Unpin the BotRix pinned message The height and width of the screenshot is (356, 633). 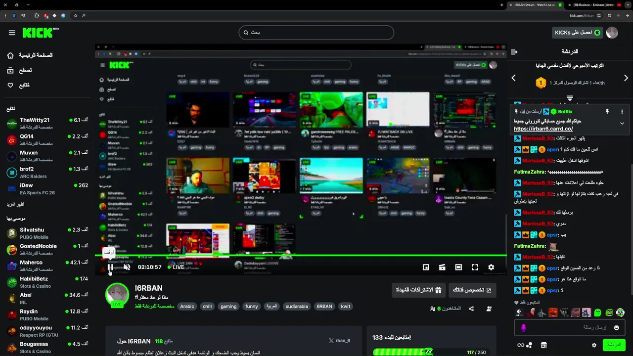coord(607,112)
